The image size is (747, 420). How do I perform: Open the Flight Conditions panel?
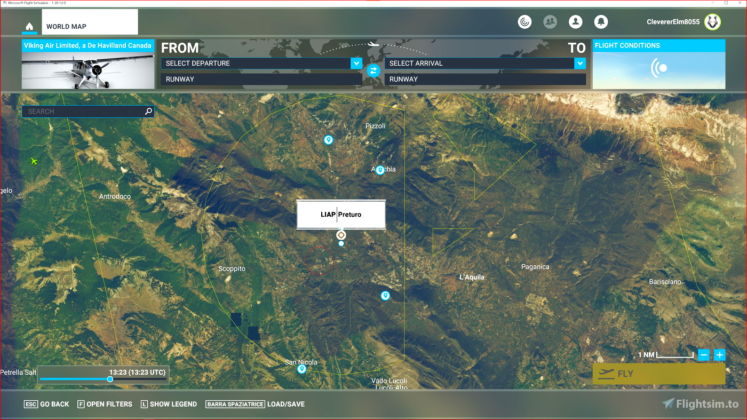[x=659, y=64]
